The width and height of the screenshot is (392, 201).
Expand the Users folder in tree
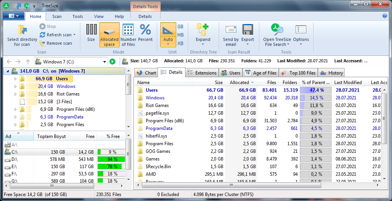pyautogui.click(x=15, y=79)
